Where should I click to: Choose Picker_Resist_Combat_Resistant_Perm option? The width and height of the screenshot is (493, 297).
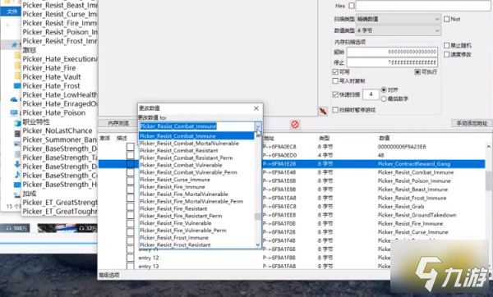(x=187, y=158)
